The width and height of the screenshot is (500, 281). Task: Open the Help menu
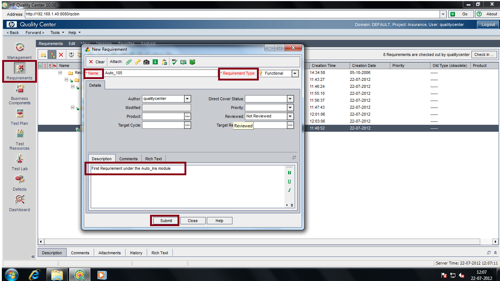click(x=74, y=33)
